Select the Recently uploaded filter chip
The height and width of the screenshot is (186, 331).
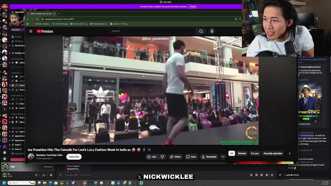[x=273, y=153]
